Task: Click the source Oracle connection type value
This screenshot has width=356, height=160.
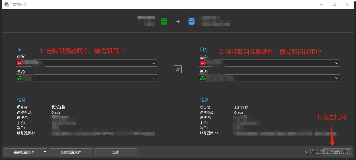Action: (56, 112)
